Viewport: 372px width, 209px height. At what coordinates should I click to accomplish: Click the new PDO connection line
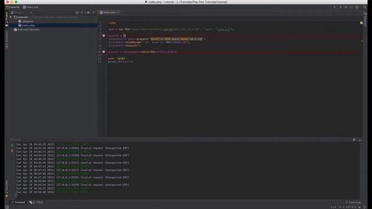[x=171, y=30]
